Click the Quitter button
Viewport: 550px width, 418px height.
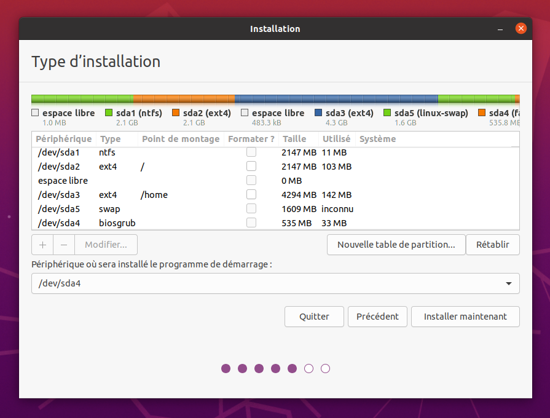[x=314, y=317]
